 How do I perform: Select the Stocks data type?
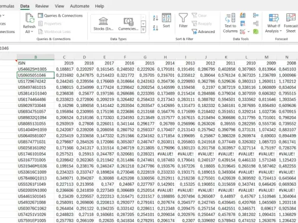(104, 24)
